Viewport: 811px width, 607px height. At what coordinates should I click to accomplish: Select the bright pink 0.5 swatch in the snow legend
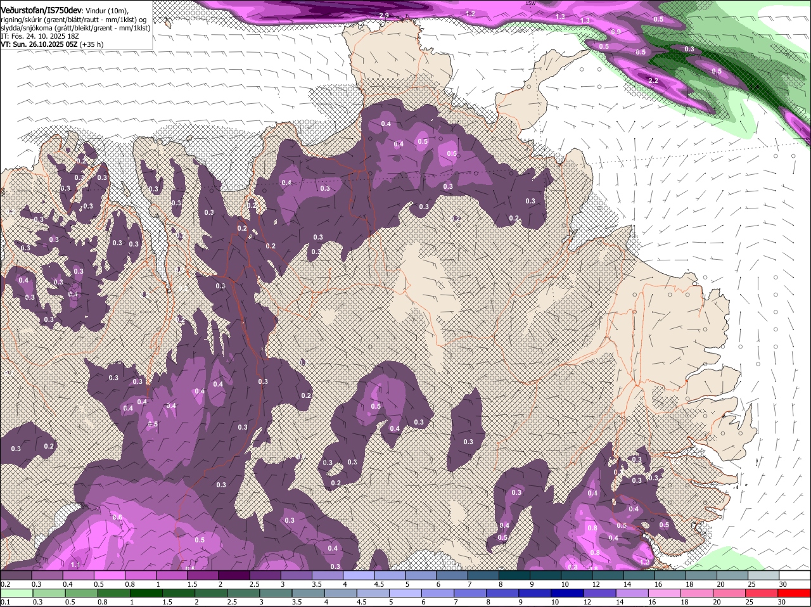click(x=109, y=575)
